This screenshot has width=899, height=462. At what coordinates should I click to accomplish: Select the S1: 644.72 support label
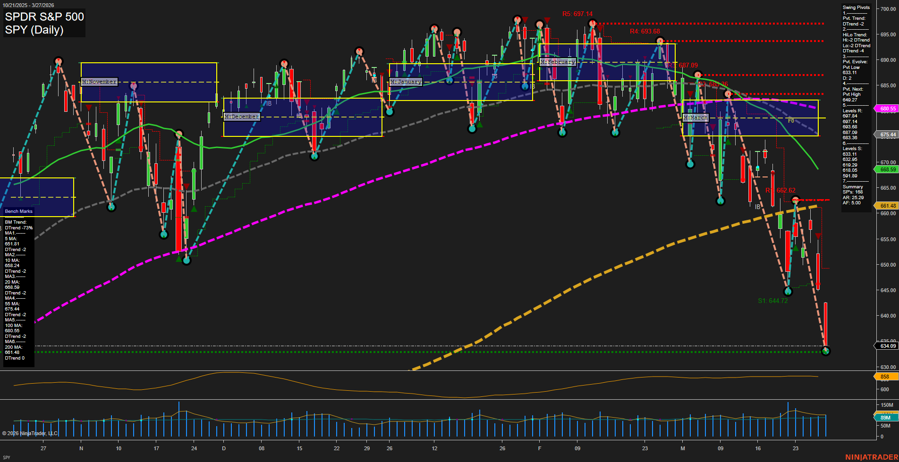(x=772, y=301)
